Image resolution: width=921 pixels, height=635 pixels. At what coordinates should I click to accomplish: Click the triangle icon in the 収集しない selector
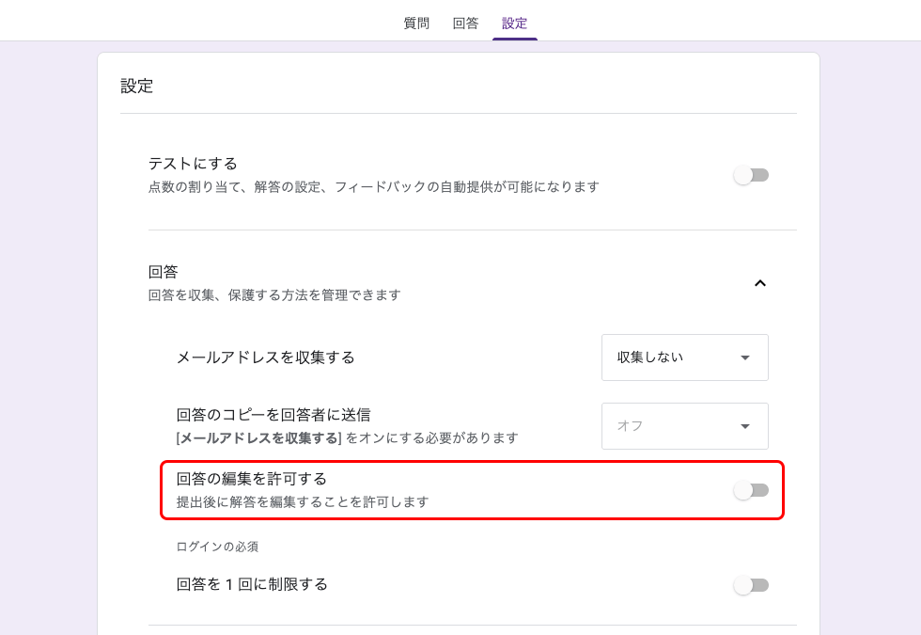click(x=747, y=357)
